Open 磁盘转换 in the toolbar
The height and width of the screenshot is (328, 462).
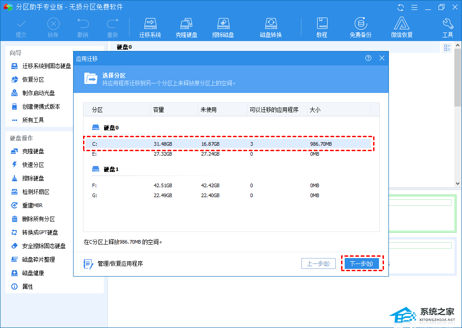pyautogui.click(x=271, y=28)
